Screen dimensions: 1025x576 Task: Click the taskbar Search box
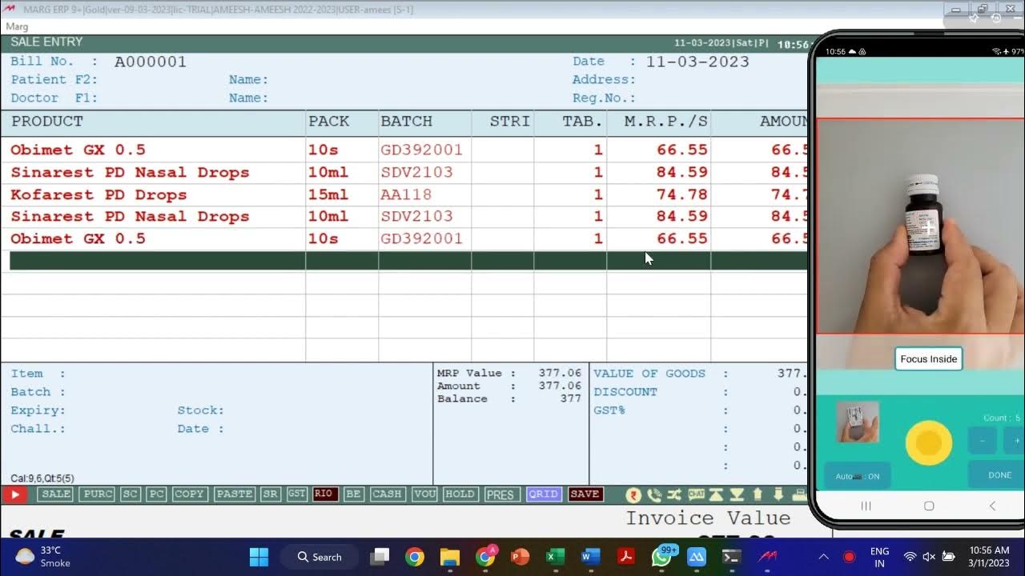click(320, 557)
